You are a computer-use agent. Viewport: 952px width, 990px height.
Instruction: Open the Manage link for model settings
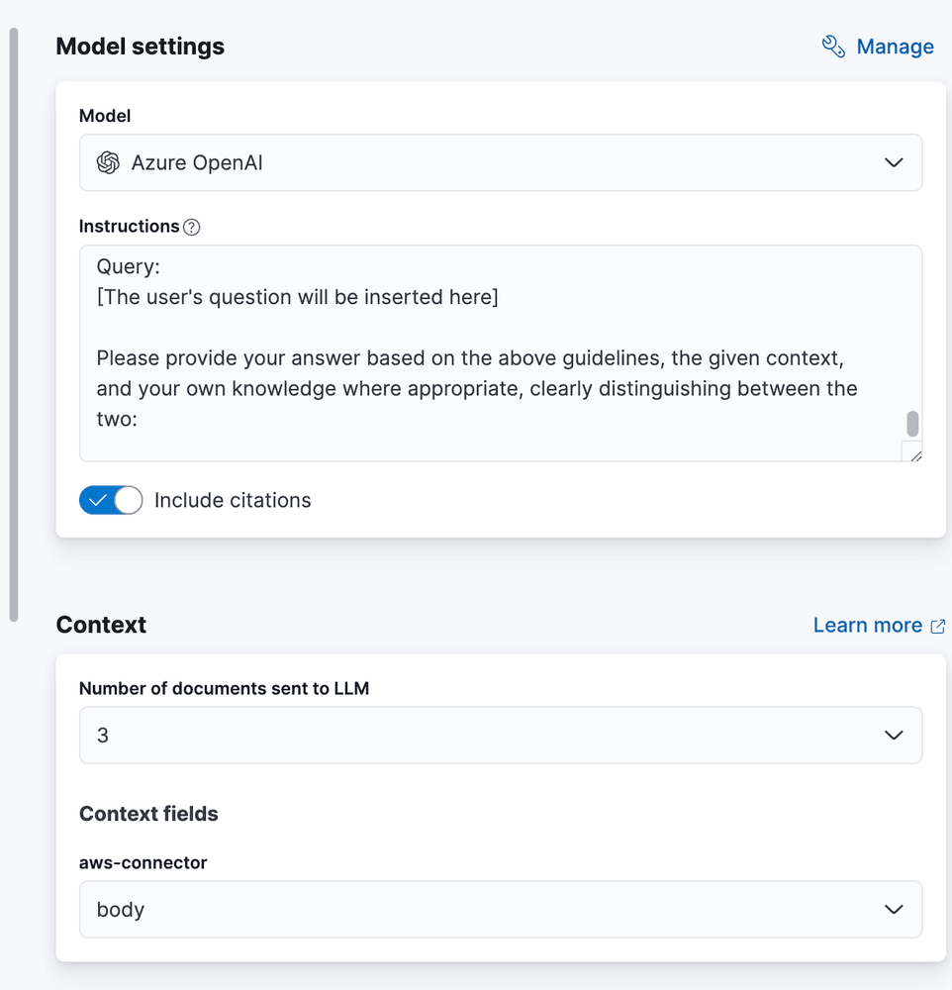tap(895, 47)
